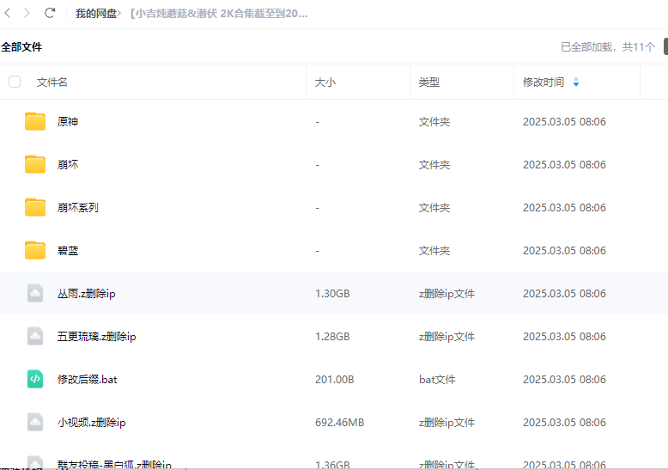Screen dimensions: 668x470
Task: Click the 全部文件 label
Action: coord(21,47)
